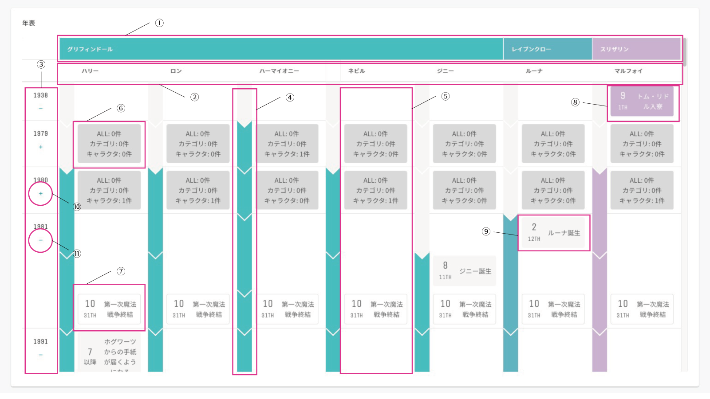
Task: Open ネビル's 1979 summary card
Action: 375,144
